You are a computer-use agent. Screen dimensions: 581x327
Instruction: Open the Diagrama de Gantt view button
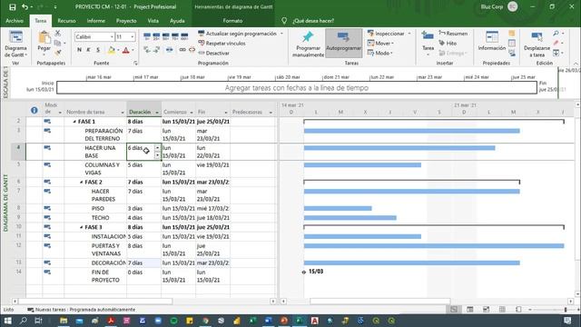[15, 45]
